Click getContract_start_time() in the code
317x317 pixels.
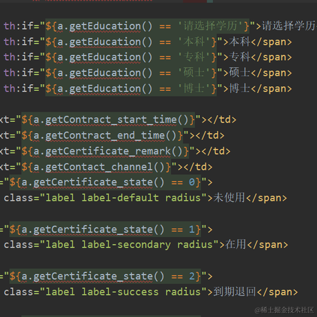pos(116,120)
